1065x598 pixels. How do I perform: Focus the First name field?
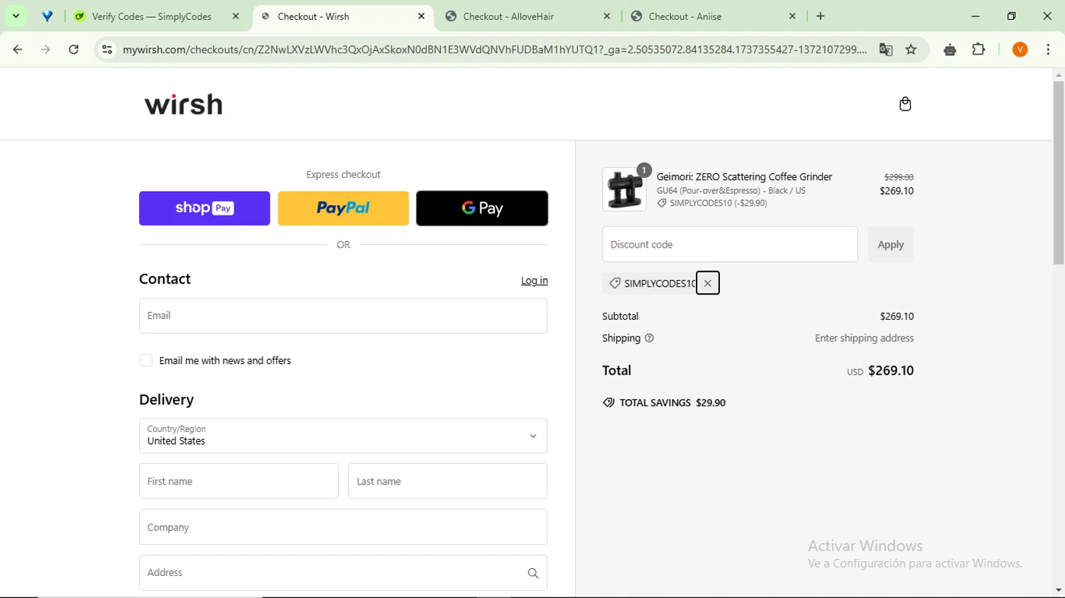(x=239, y=481)
